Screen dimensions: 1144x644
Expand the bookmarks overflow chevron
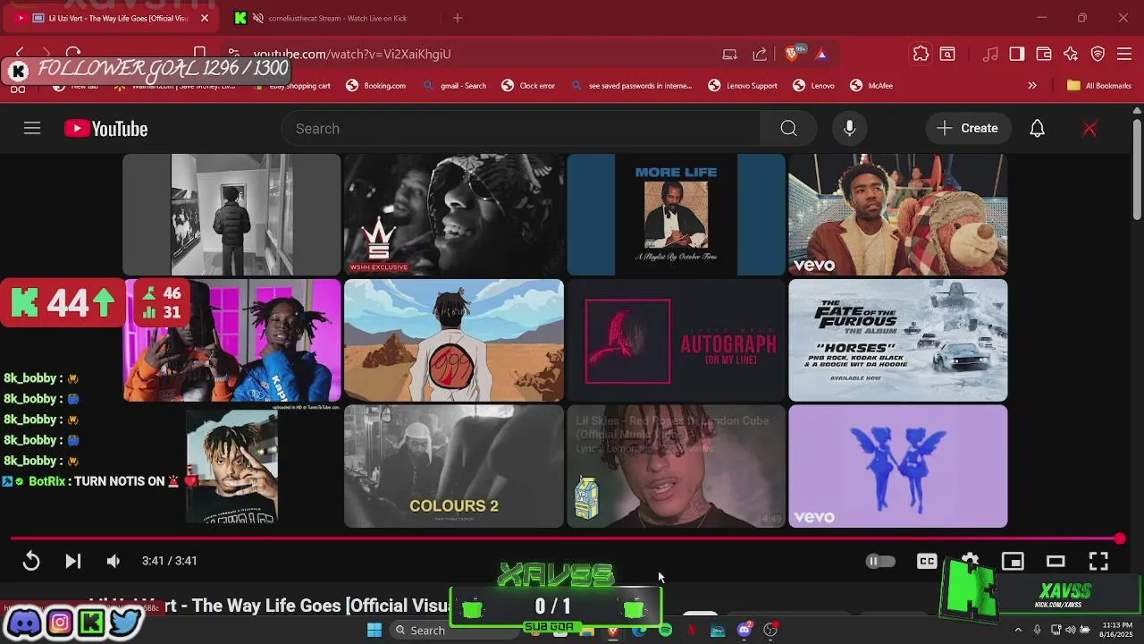[1032, 86]
